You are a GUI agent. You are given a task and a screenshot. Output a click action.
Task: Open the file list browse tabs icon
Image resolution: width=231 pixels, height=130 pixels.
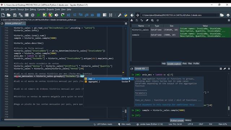(27, 15)
